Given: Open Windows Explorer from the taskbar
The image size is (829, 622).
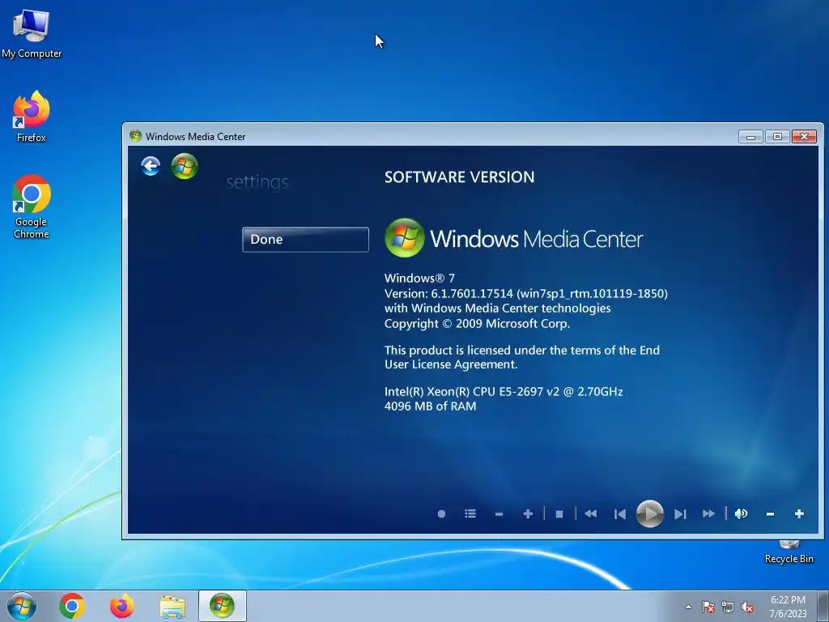Looking at the screenshot, I should (x=172, y=606).
